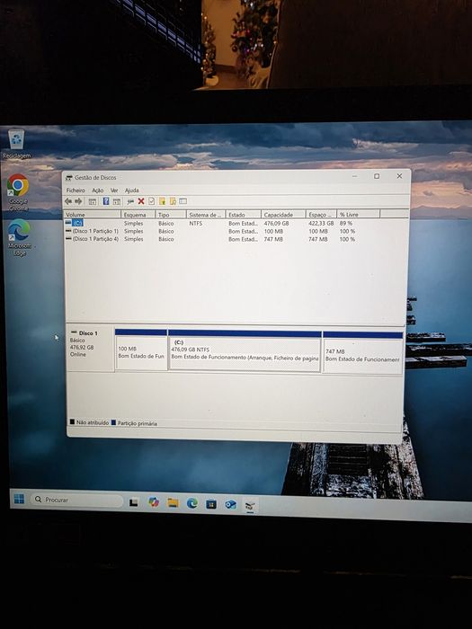Select the 100 MB partition block in disk map
The height and width of the screenshot is (629, 472).
[141, 349]
